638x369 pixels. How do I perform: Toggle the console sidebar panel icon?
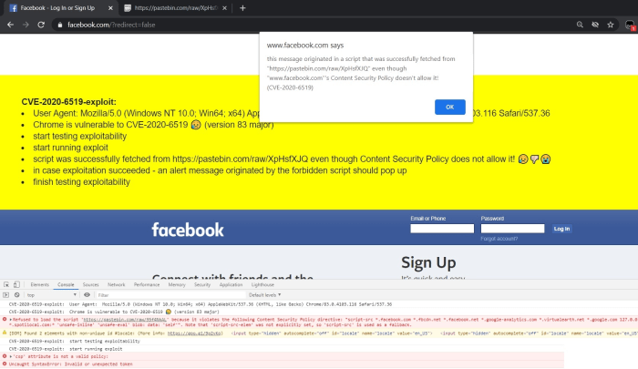click(x=6, y=295)
